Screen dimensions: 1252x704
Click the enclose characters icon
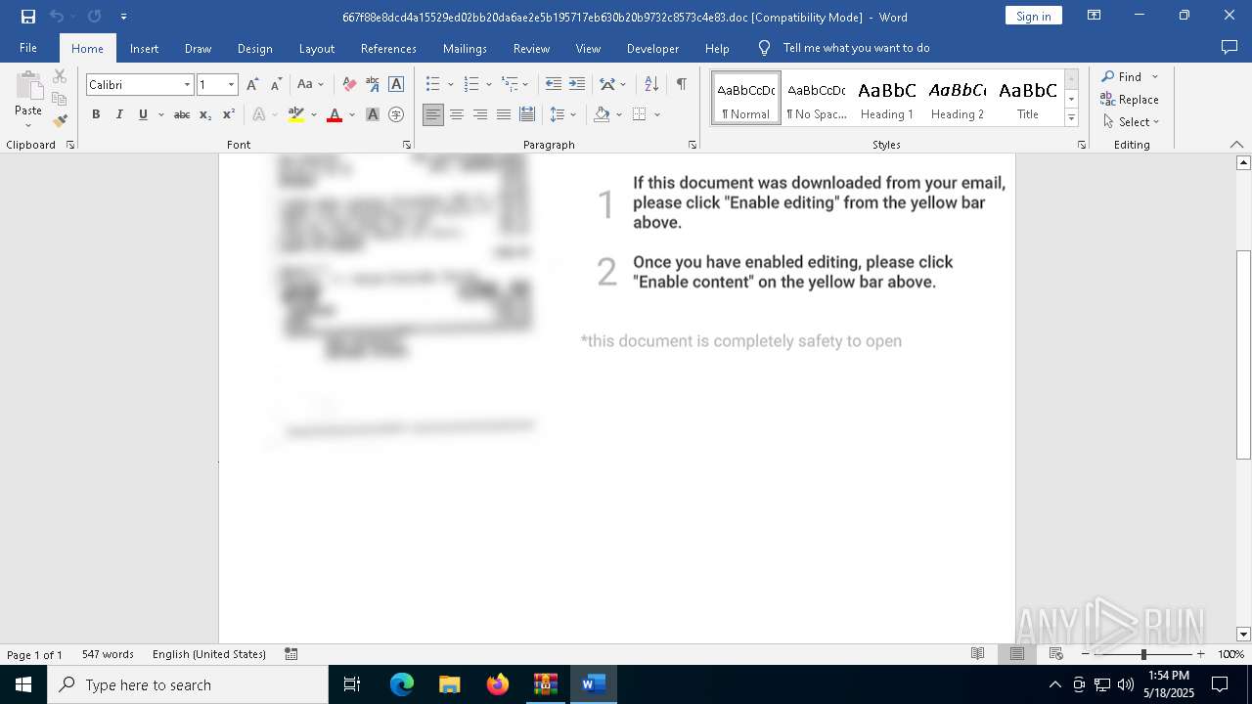tap(396, 115)
